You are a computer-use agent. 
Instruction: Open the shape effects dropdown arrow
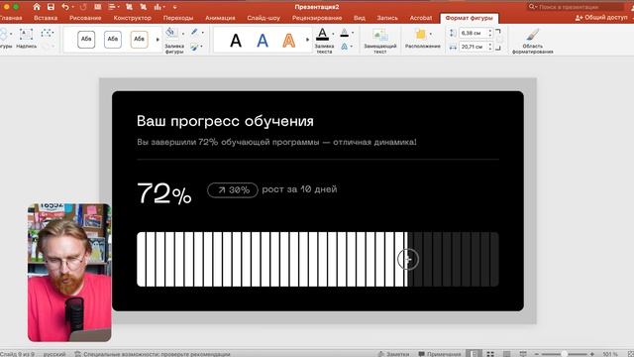pyautogui.click(x=202, y=47)
